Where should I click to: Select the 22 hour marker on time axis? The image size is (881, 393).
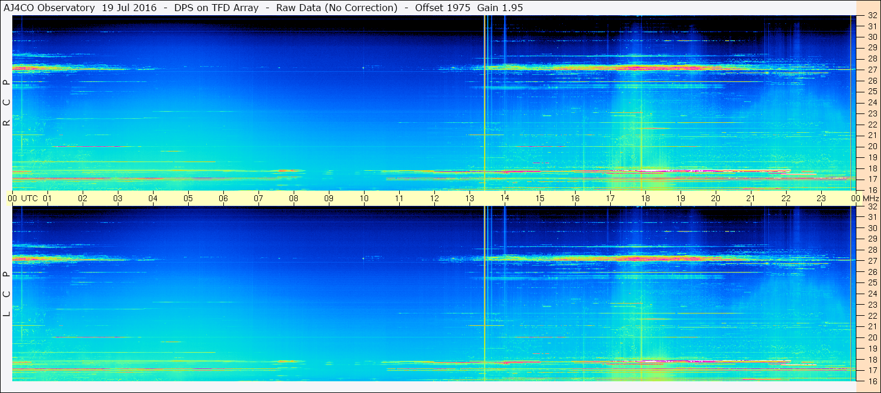point(786,198)
